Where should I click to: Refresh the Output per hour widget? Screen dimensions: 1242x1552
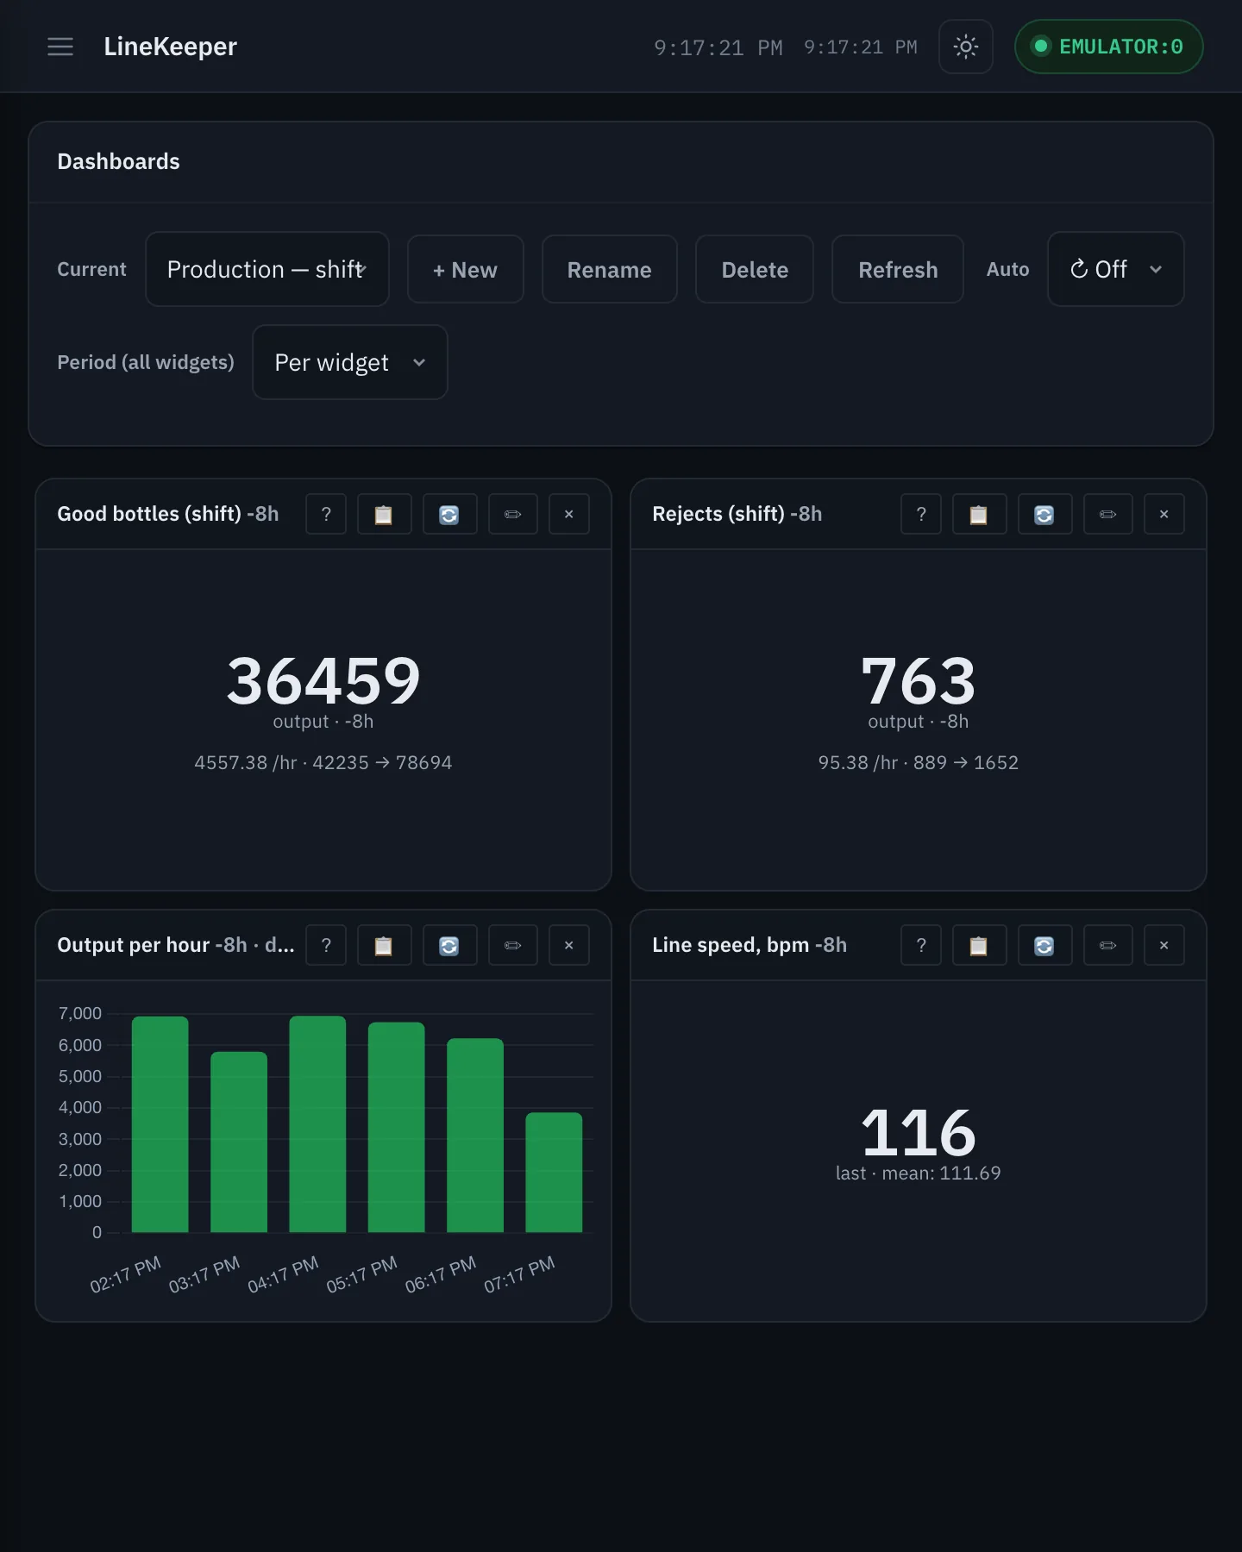point(450,945)
